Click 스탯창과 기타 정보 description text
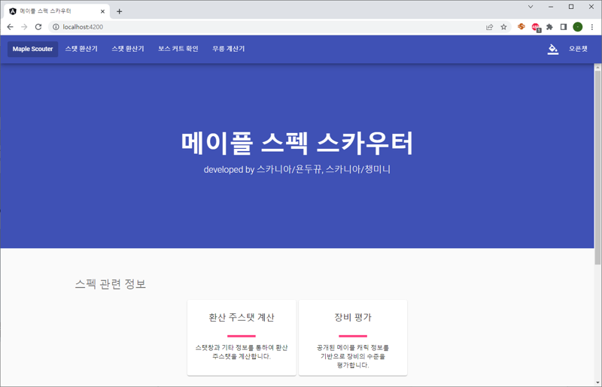The height and width of the screenshot is (387, 602). tap(242, 352)
